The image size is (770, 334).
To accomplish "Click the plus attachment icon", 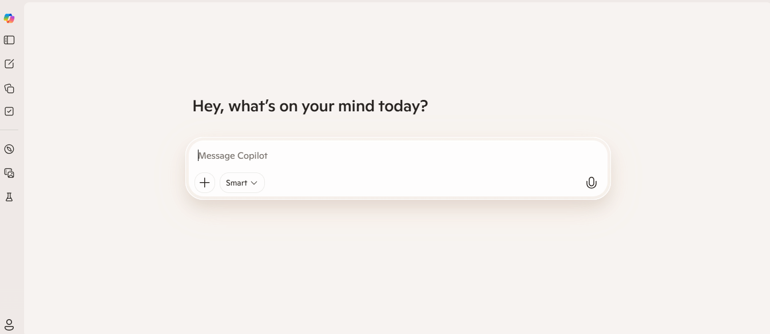I will [x=204, y=183].
